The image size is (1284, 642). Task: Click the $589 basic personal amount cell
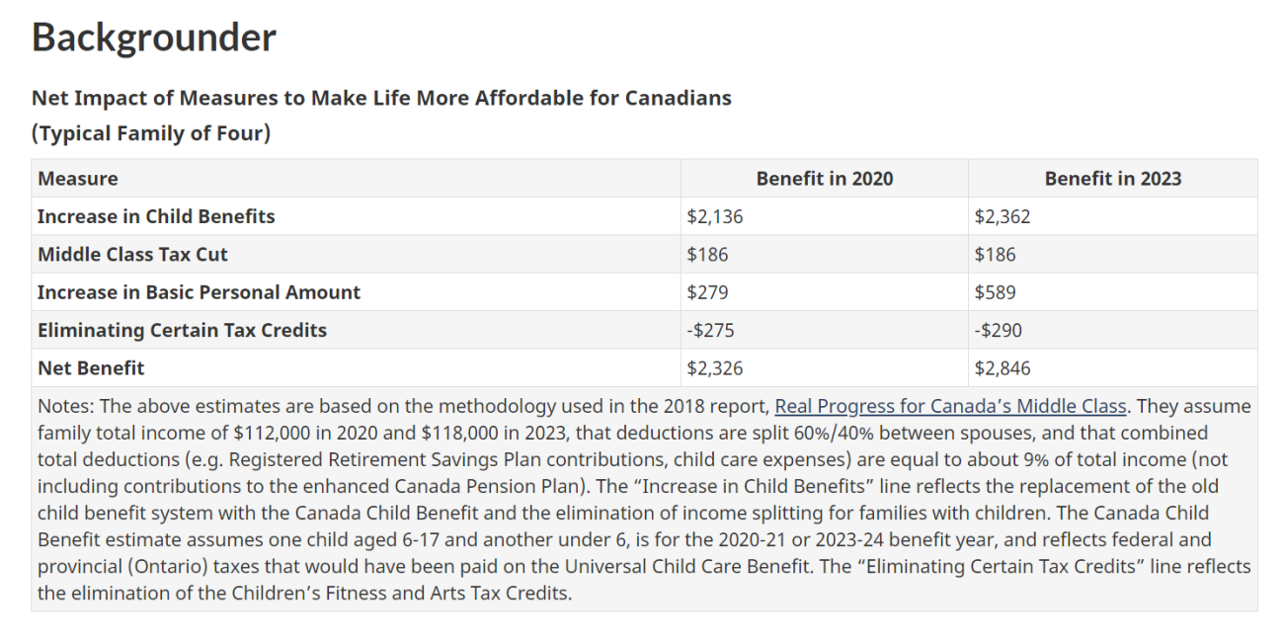click(x=995, y=292)
